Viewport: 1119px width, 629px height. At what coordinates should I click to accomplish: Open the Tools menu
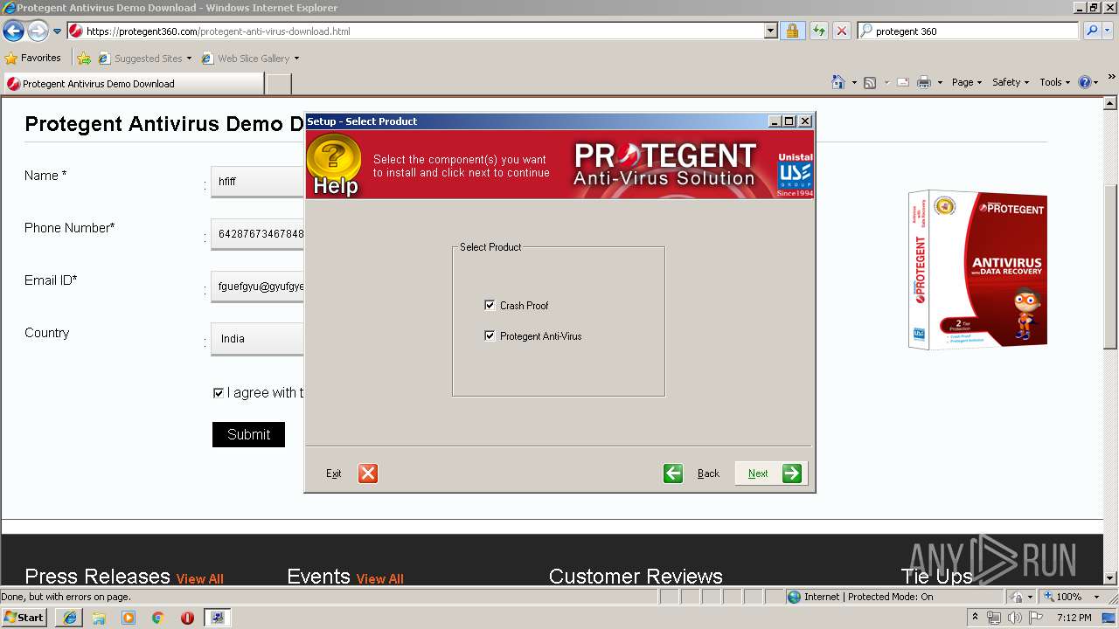[1054, 82]
